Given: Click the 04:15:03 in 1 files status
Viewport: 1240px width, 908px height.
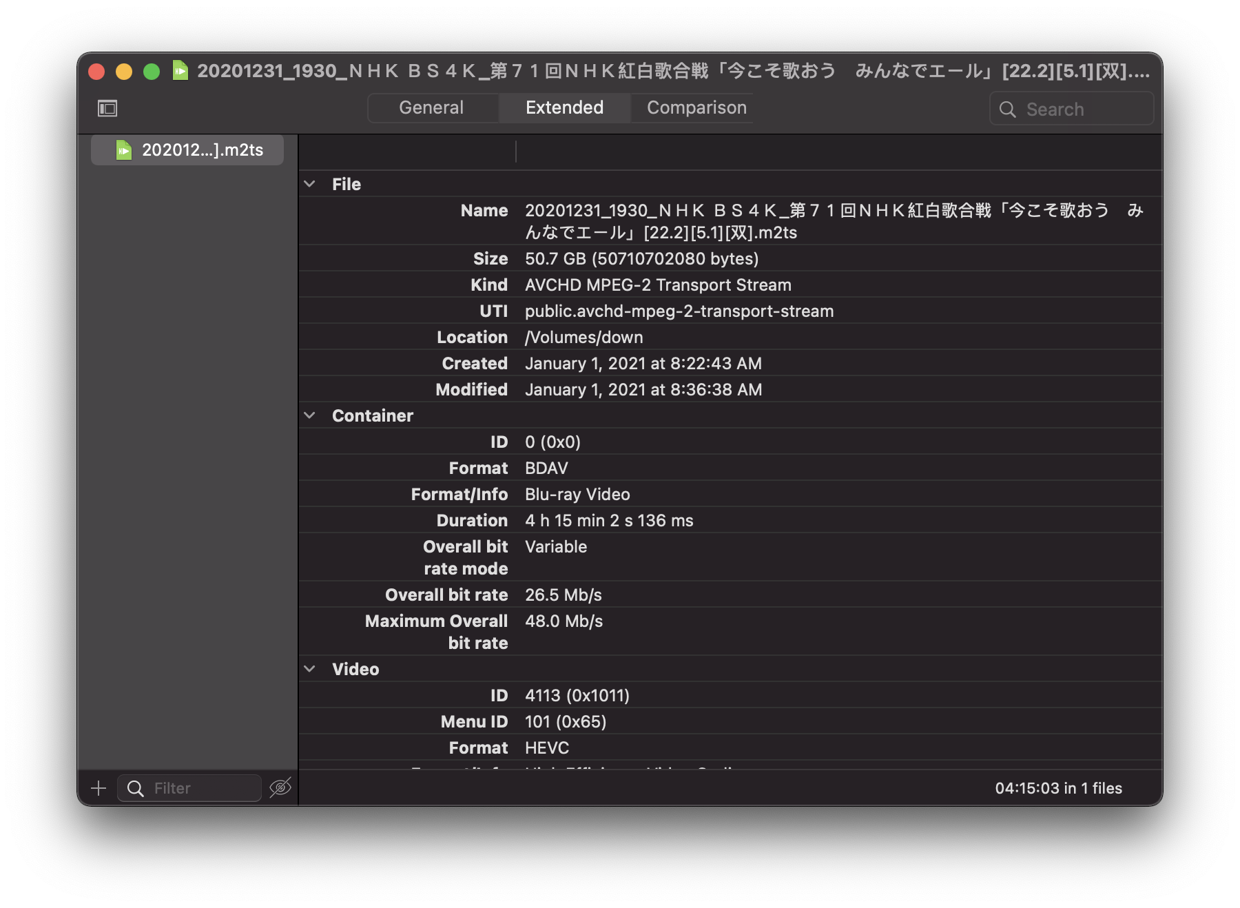Looking at the screenshot, I should [1059, 788].
